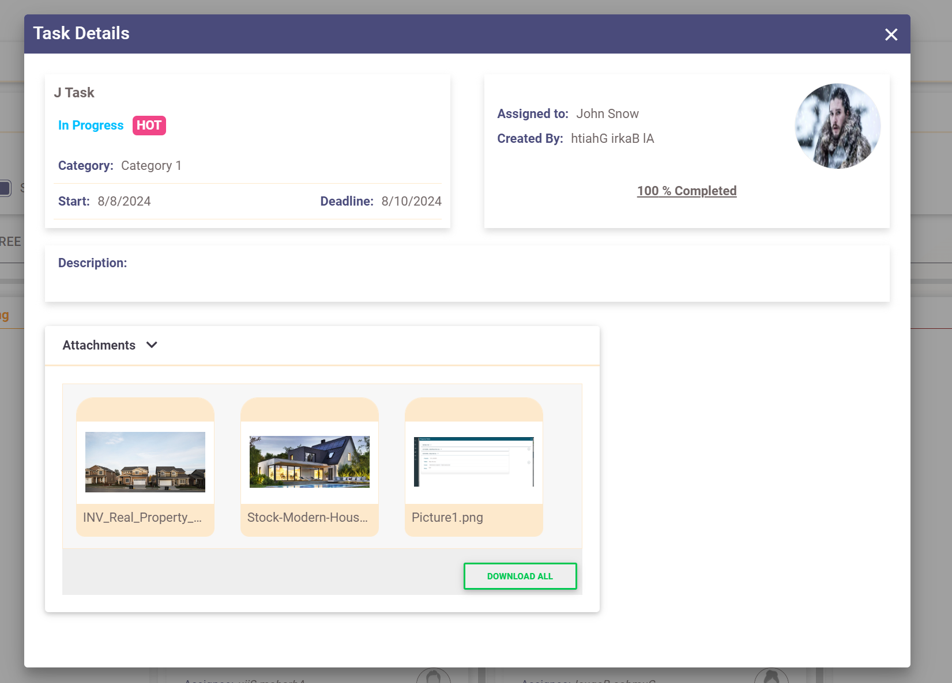Viewport: 952px width, 683px height.
Task: Open the 100 % Completed link
Action: 686,191
